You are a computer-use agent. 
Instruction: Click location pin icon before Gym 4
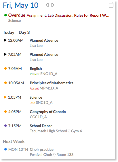[69, 131]
